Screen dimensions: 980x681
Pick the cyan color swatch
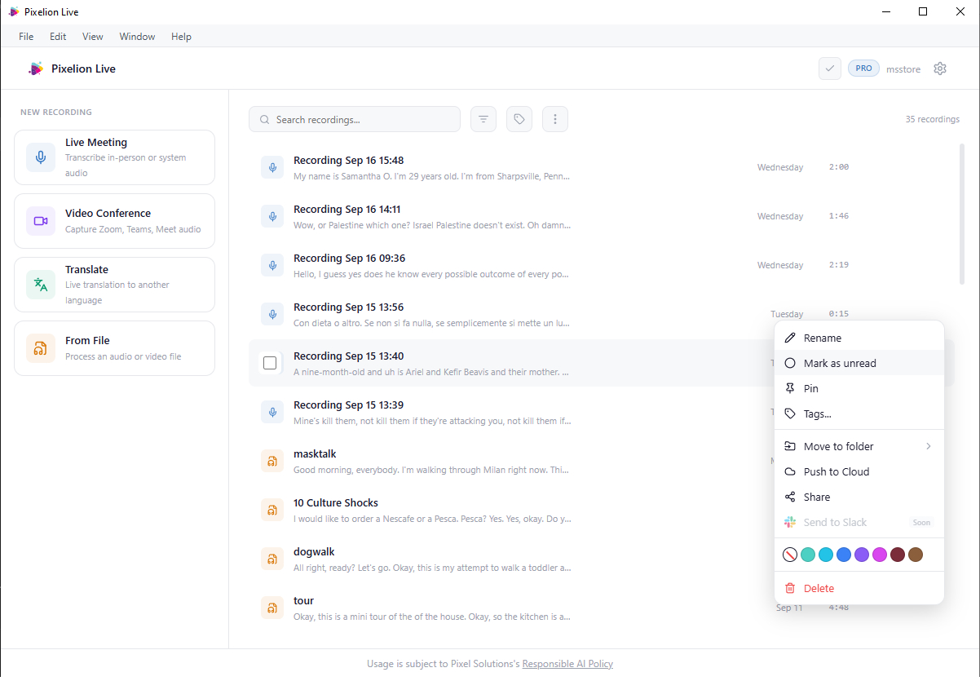click(x=826, y=555)
